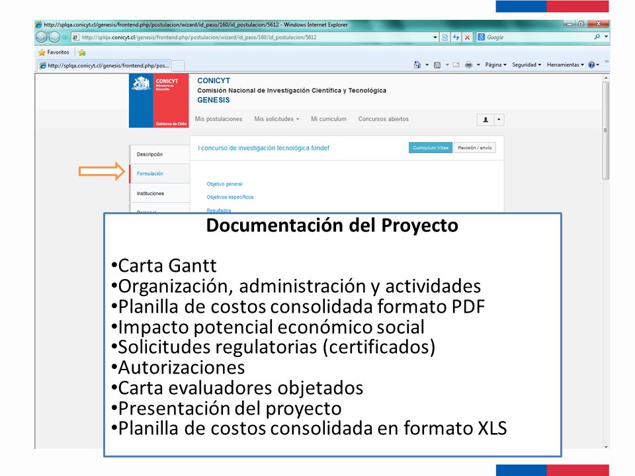Click the Print icon in command bar
This screenshot has width=635, height=476.
[x=468, y=65]
